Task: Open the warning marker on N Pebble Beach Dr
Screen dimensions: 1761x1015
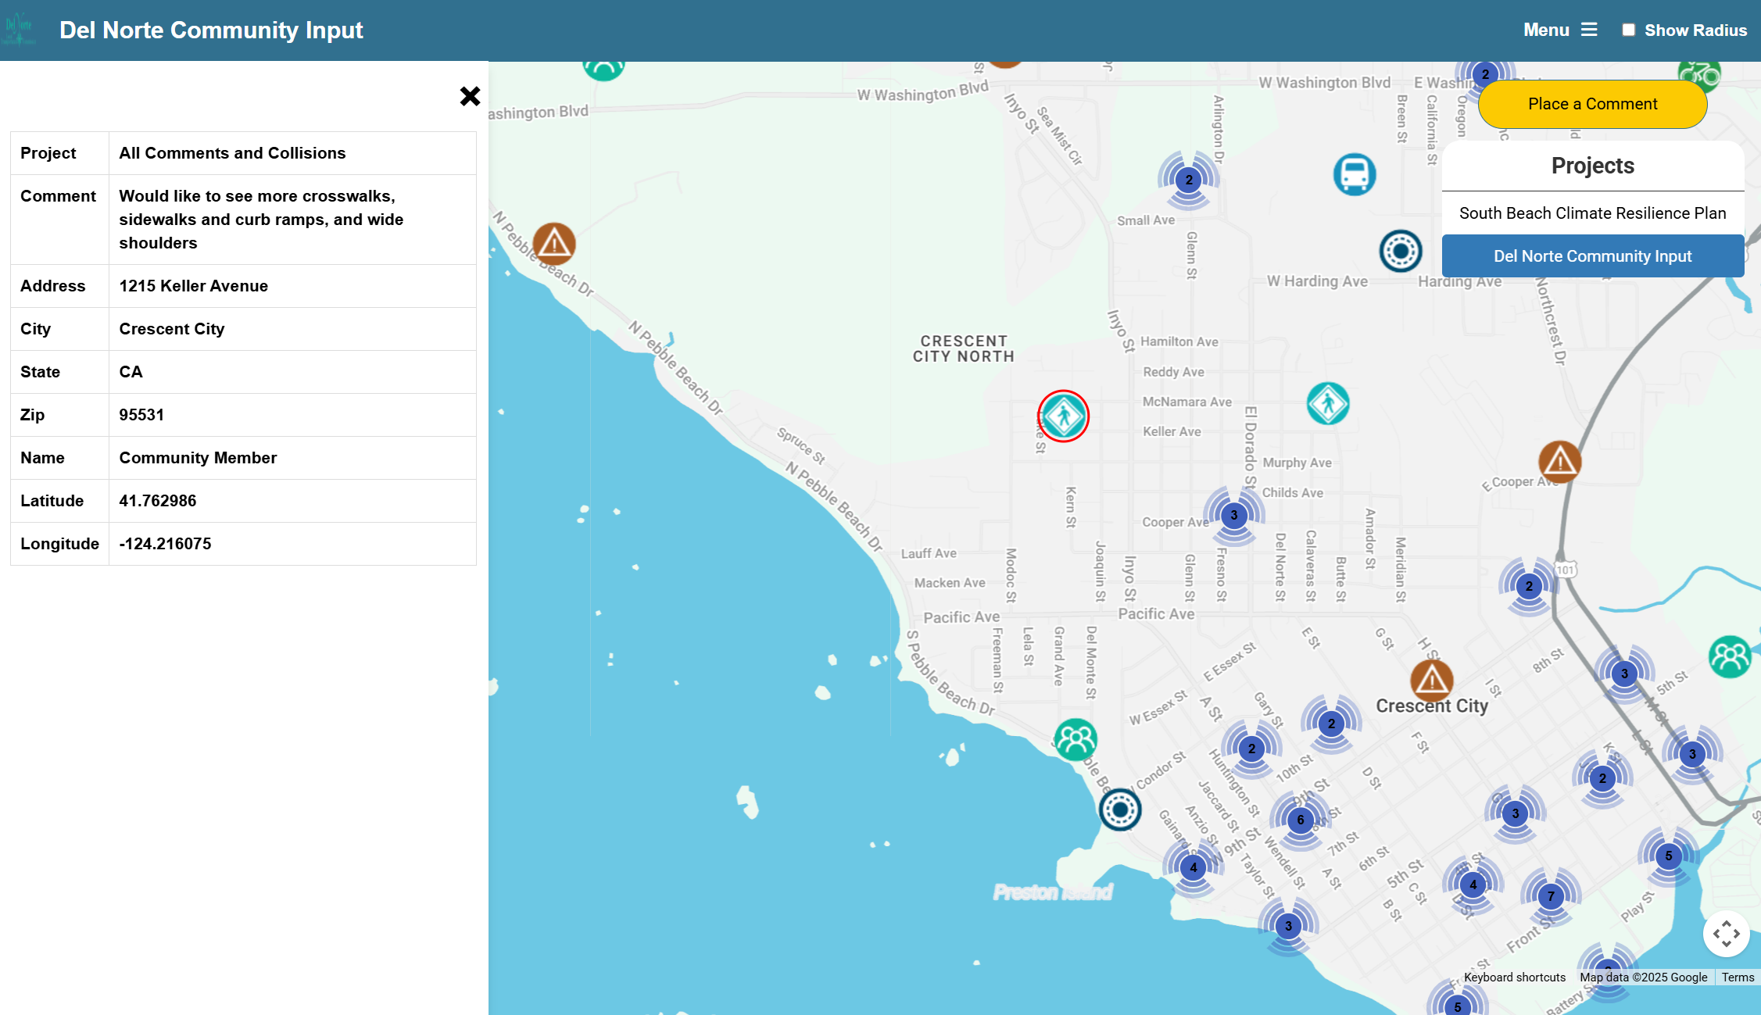Action: [x=554, y=244]
